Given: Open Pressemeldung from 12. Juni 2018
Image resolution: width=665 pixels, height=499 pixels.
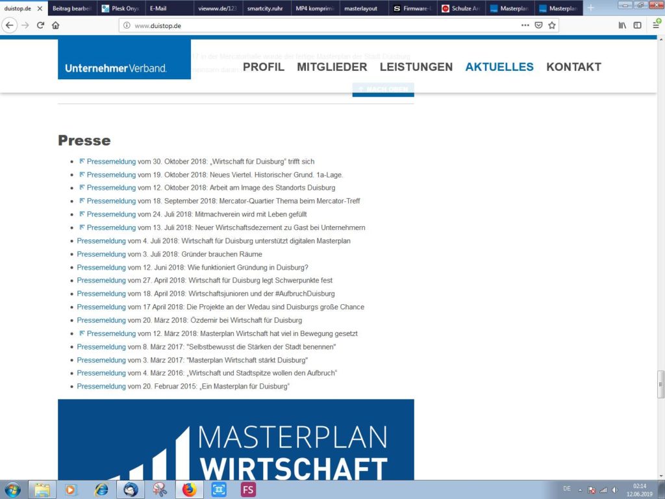Looking at the screenshot, I should 101,268.
